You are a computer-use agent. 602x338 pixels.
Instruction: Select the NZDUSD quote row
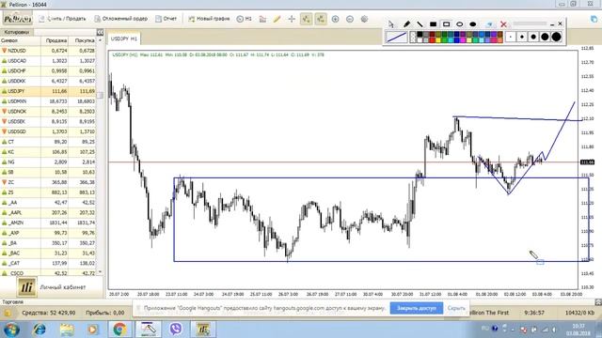[x=48, y=51]
